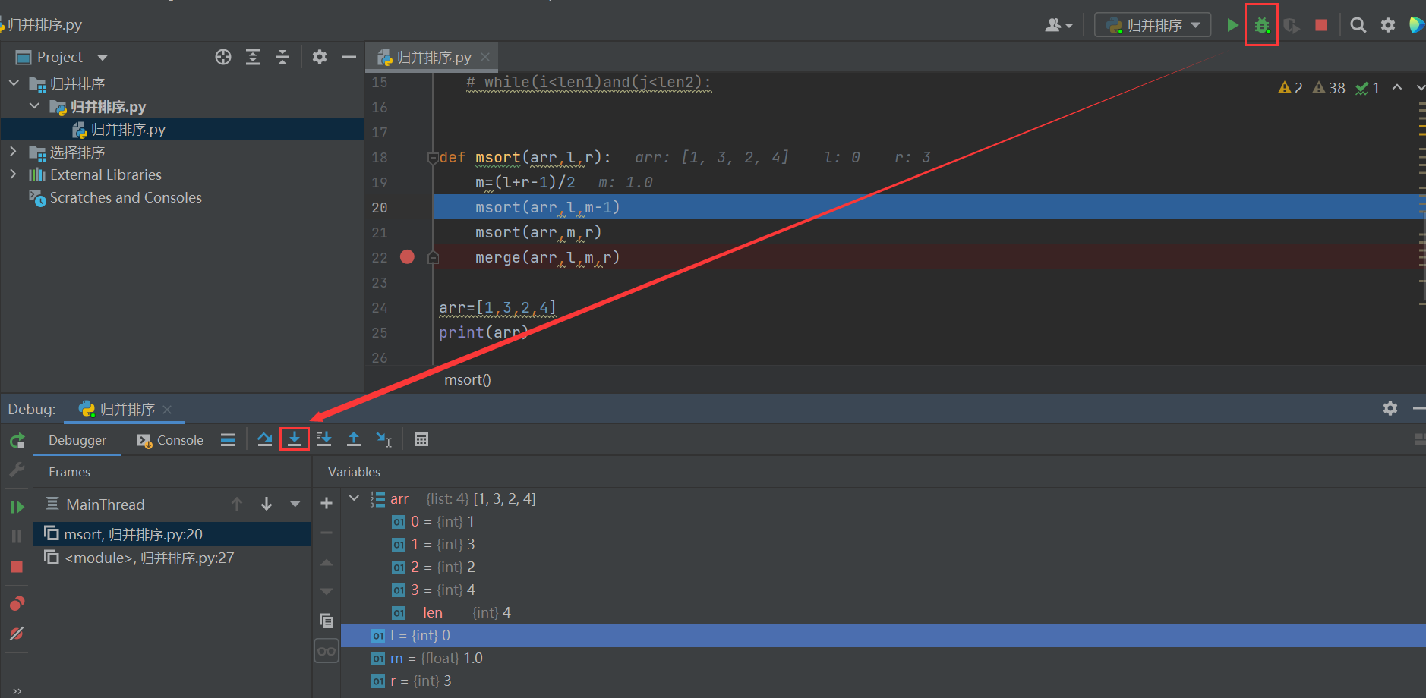Stop the debug session with red square icon
Image resolution: width=1426 pixels, height=698 pixels.
click(17, 567)
